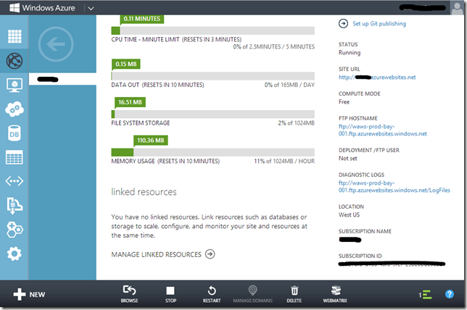
Task: Delete the web site
Action: pos(294,294)
